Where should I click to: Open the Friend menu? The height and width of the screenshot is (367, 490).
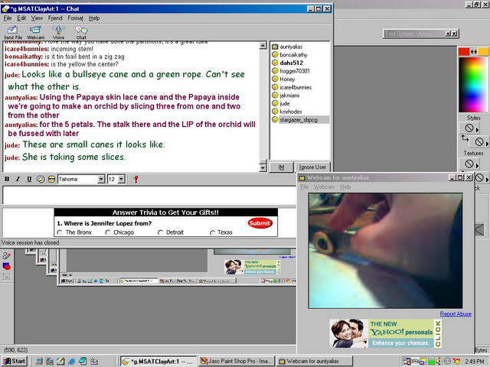pyautogui.click(x=55, y=18)
